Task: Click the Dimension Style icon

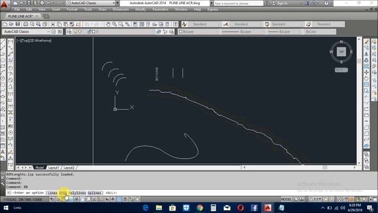Action: tap(226, 24)
